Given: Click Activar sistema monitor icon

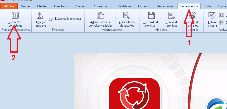Looking at the screenshot, I should 212,15.
